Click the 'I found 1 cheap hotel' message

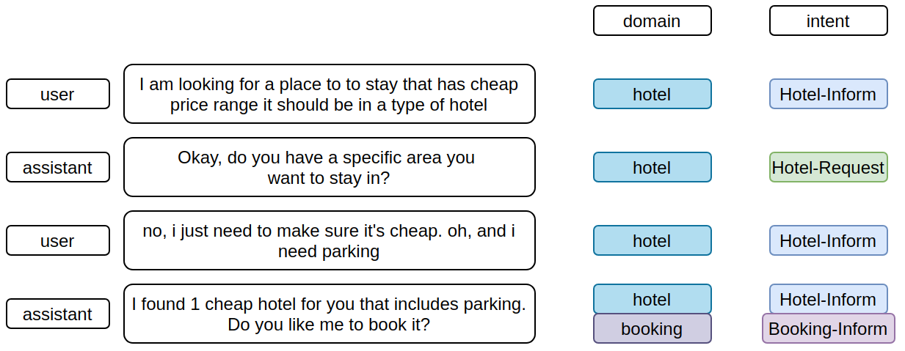pyautogui.click(x=329, y=314)
